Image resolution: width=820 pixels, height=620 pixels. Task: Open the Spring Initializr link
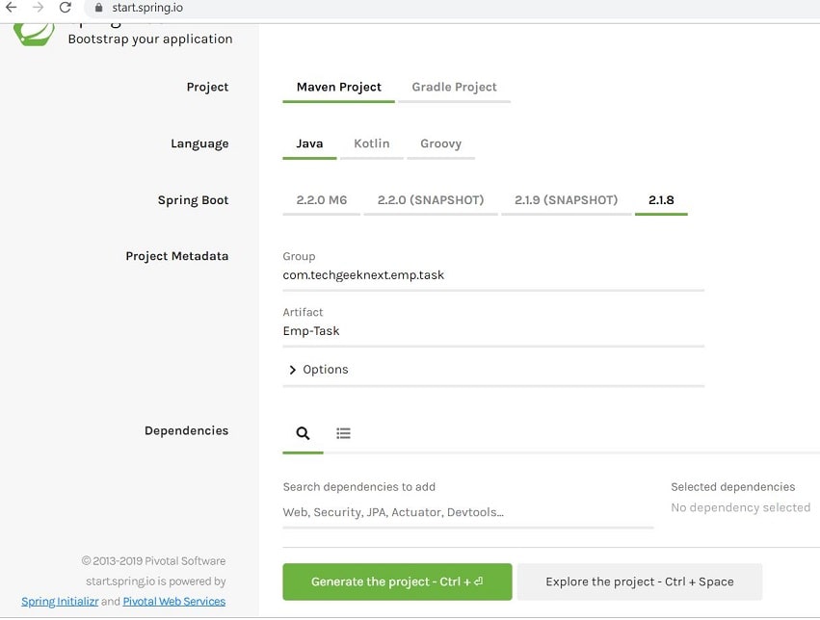point(60,602)
